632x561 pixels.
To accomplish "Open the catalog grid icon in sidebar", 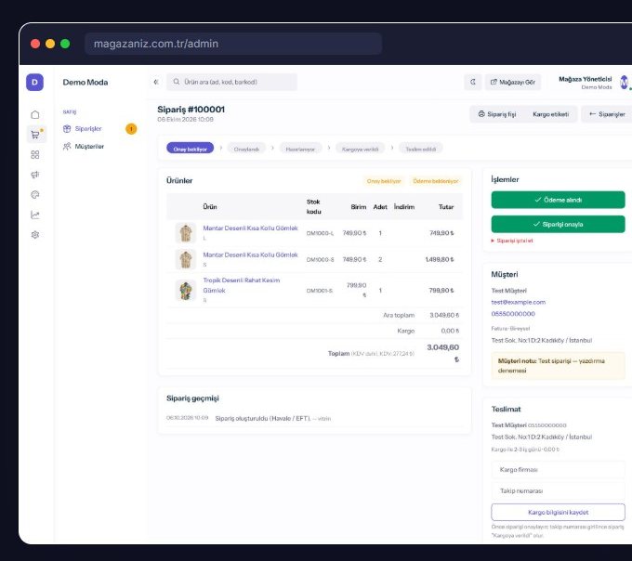I will [x=35, y=155].
